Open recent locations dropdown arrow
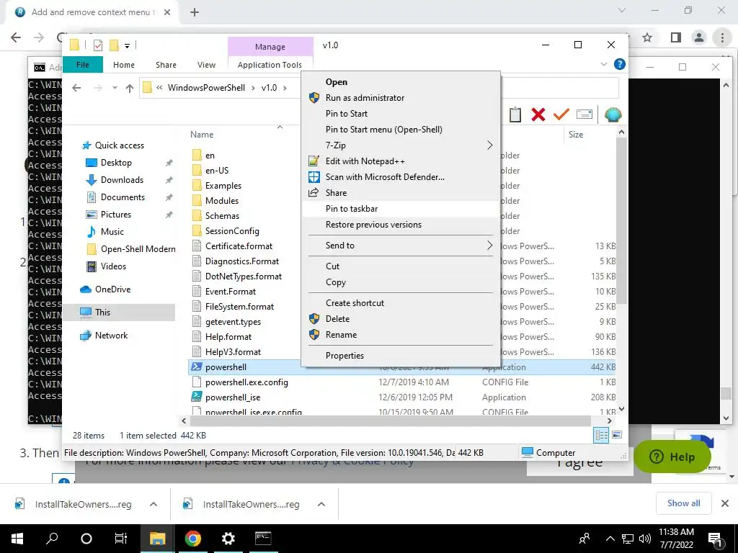The width and height of the screenshot is (738, 553). (x=115, y=88)
